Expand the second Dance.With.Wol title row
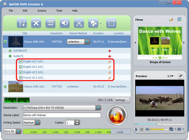This screenshot has height=140, width=189. [5, 86]
